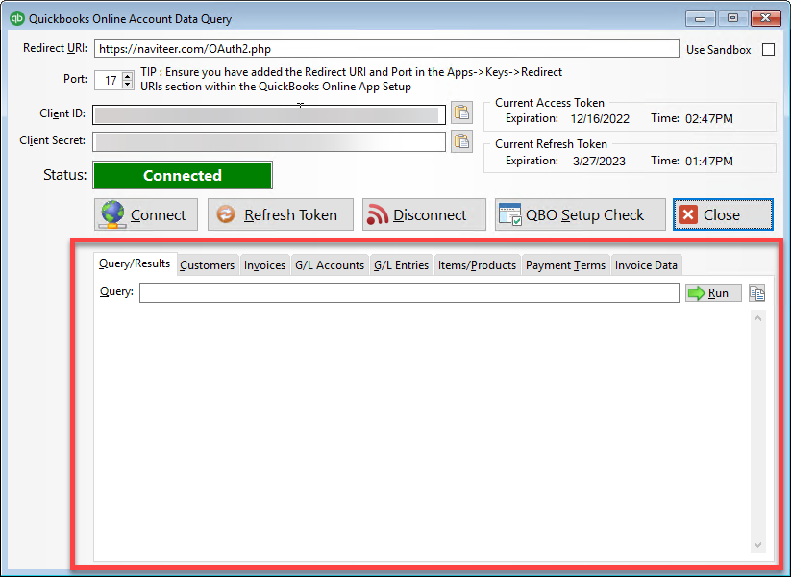Click the access token time 02:47PM
The height and width of the screenshot is (577, 792).
pos(708,118)
